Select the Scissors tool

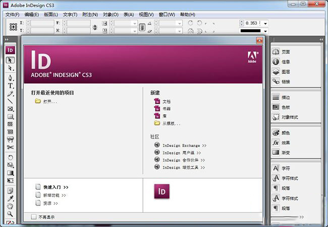pyautogui.click(x=10, y=147)
